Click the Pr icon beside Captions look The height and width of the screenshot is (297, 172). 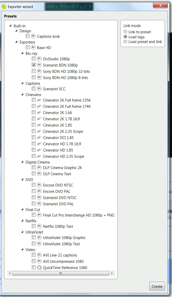pyautogui.click(x=33, y=36)
